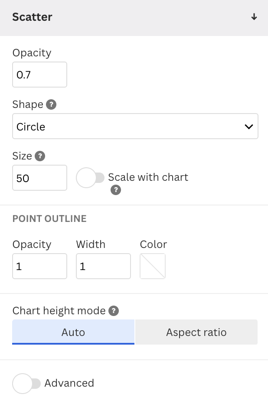Switch to the Aspect ratio mode
268x404 pixels.
pos(196,332)
